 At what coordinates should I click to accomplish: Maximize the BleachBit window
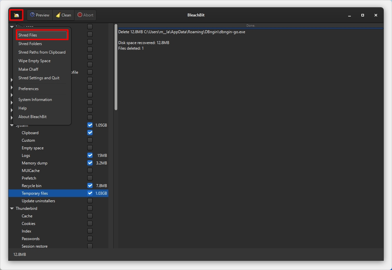[362, 15]
